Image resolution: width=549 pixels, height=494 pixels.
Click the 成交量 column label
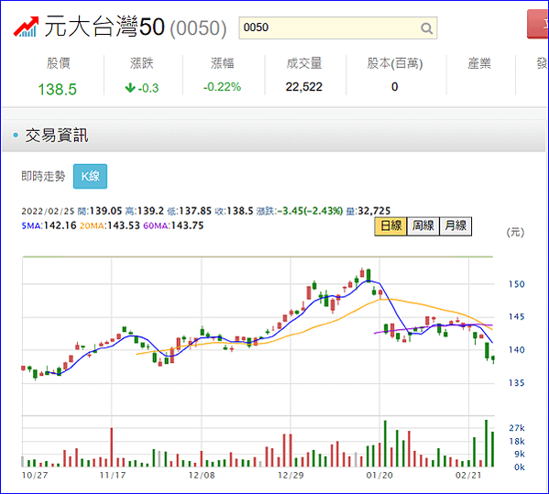[x=304, y=63]
